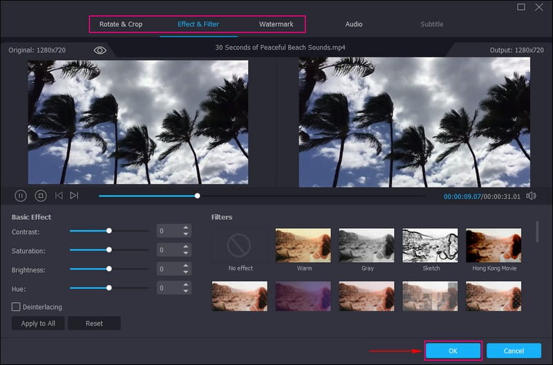Open the Rotate & Crop tab

[x=121, y=24]
